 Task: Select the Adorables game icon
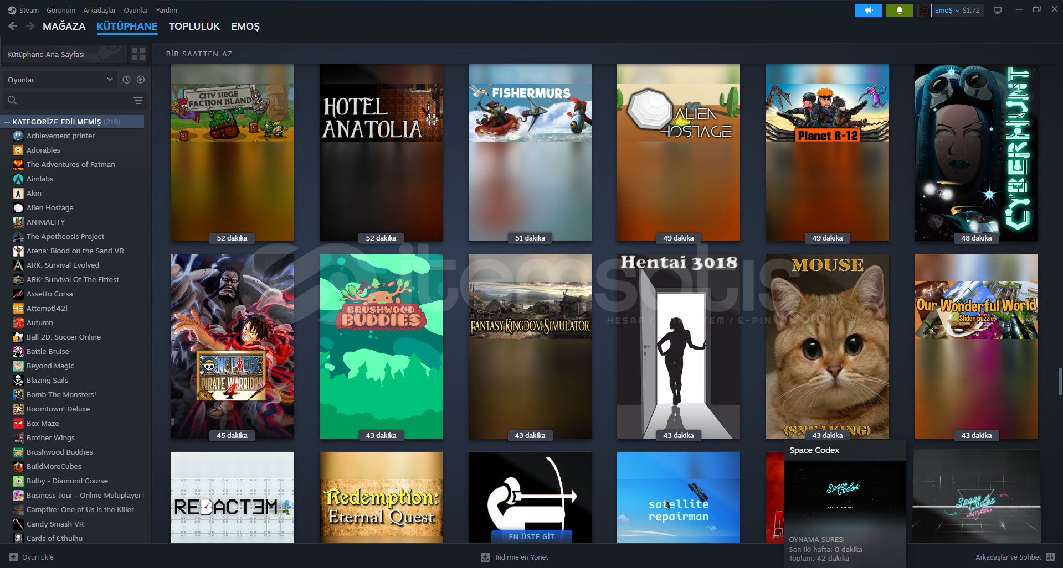click(x=18, y=150)
